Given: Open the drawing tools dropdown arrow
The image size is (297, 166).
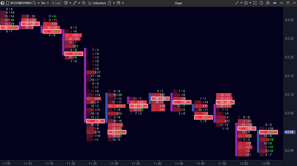Looking at the screenshot, I should pos(79,3).
